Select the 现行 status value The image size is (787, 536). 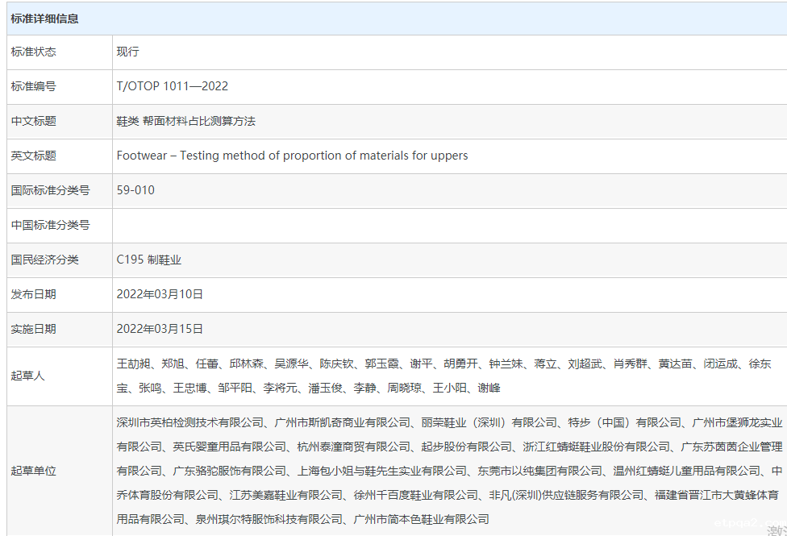click(128, 52)
